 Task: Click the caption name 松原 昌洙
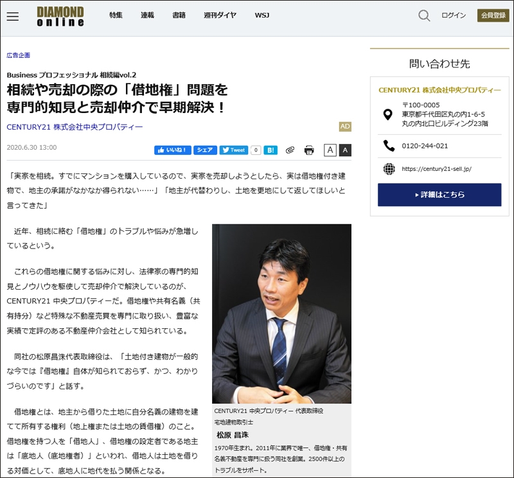233,435
